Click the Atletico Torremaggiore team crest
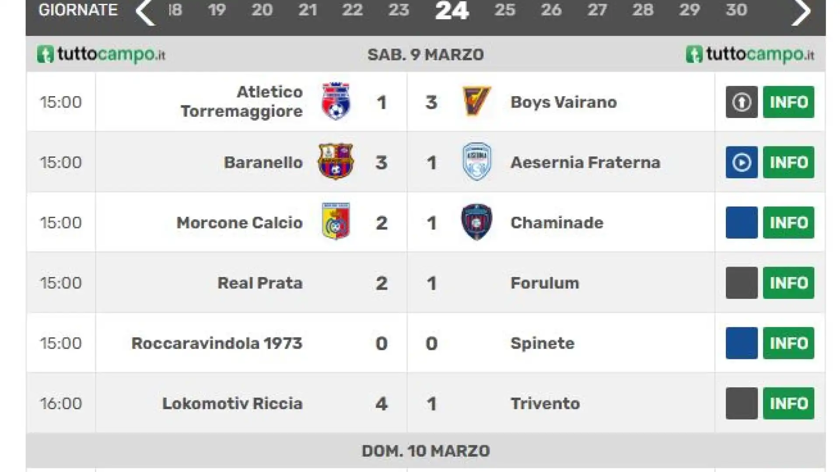This screenshot has height=472, width=840. pos(336,101)
